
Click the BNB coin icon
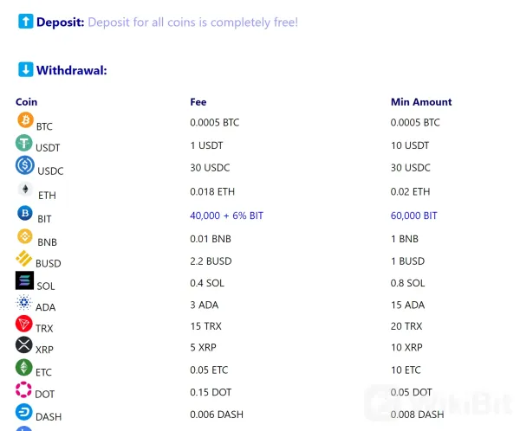pyautogui.click(x=25, y=236)
